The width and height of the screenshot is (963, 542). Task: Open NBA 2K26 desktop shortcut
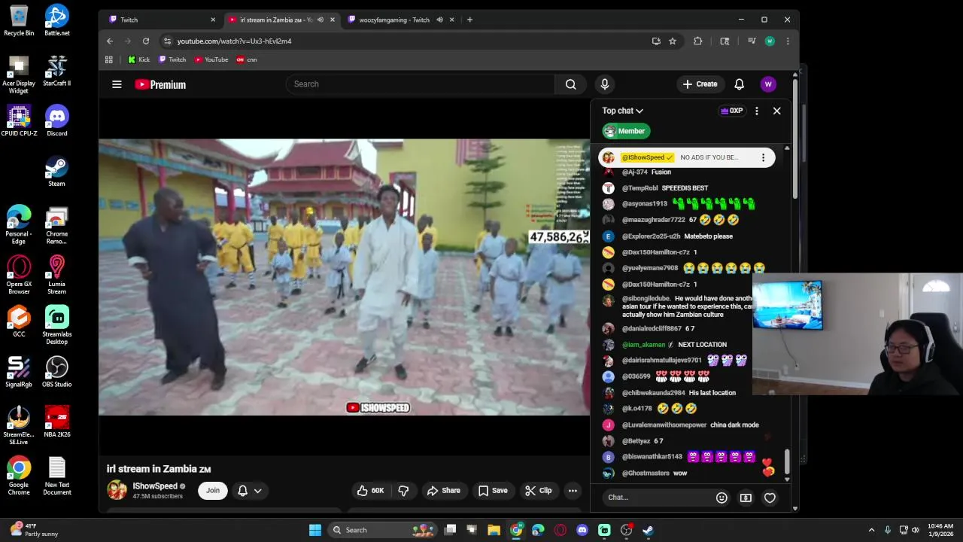click(57, 422)
